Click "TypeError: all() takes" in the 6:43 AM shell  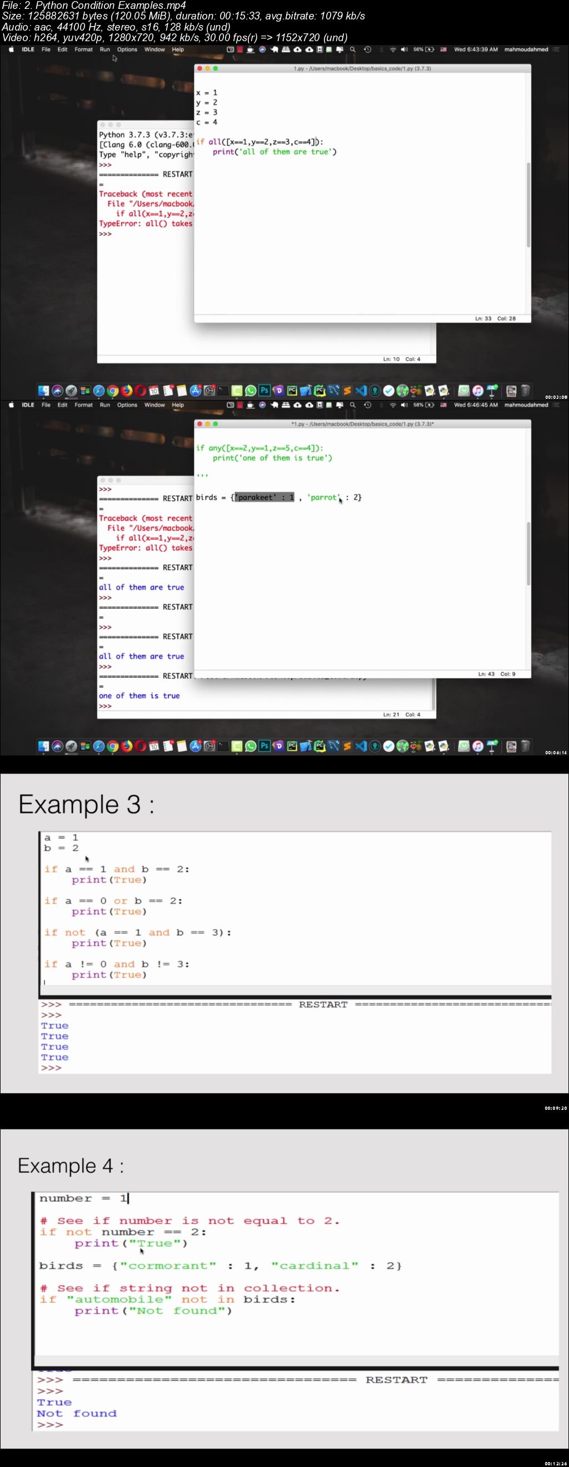point(146,224)
